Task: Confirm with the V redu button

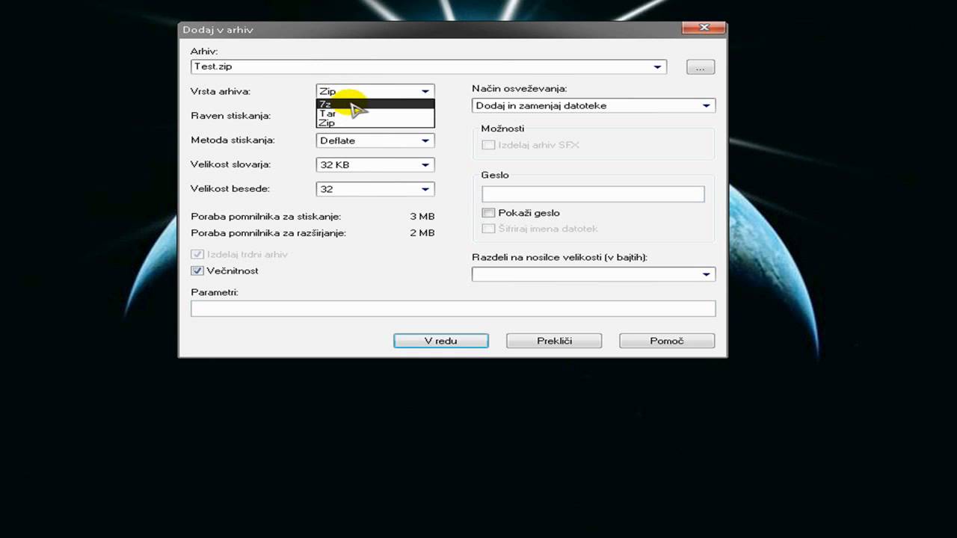Action: [441, 341]
